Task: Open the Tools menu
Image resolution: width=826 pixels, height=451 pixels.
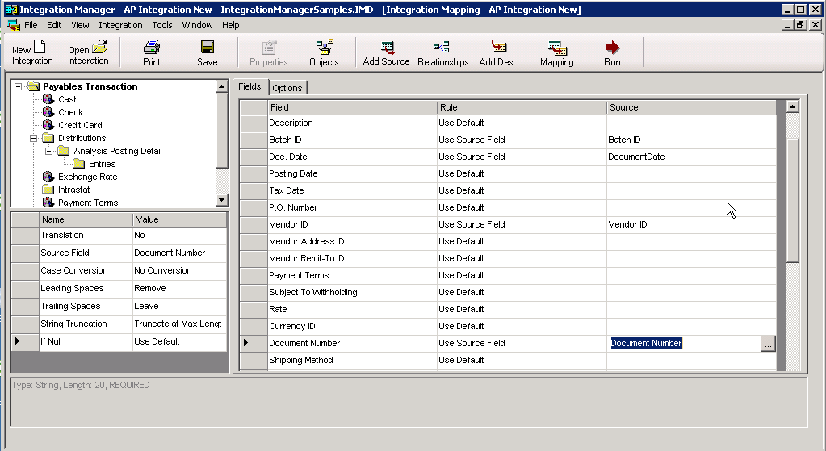Action: 162,25
